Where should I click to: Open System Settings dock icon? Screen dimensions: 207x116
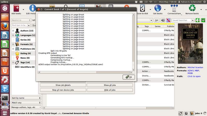[5, 80]
